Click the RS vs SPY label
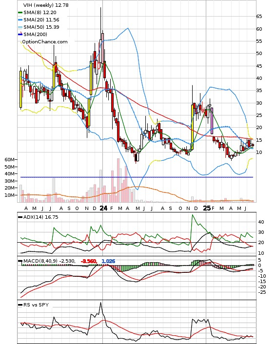Screen dimensions: 276x344 [x=36, y=305]
